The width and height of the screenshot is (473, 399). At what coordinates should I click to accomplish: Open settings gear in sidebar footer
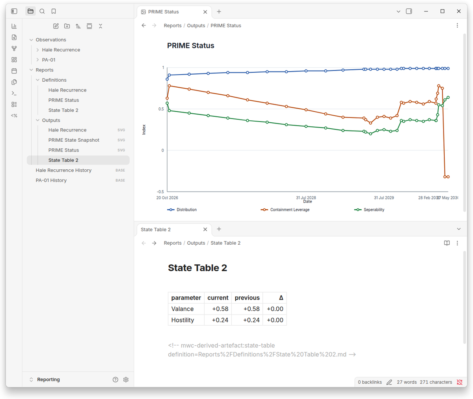pyautogui.click(x=126, y=380)
